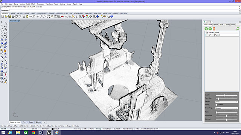The width and height of the screenshot is (241, 135).
Task: Click the Cut scissors icon
Action: pos(20,16)
